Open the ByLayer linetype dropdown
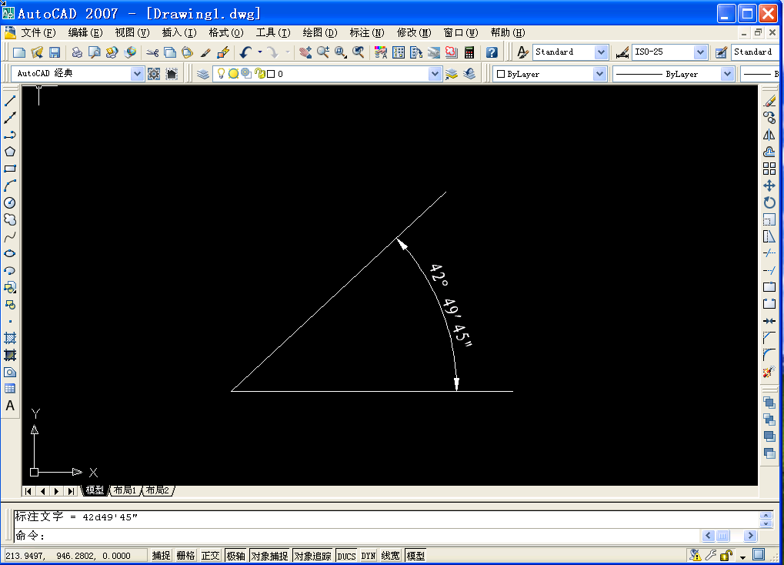The image size is (784, 565). (727, 74)
